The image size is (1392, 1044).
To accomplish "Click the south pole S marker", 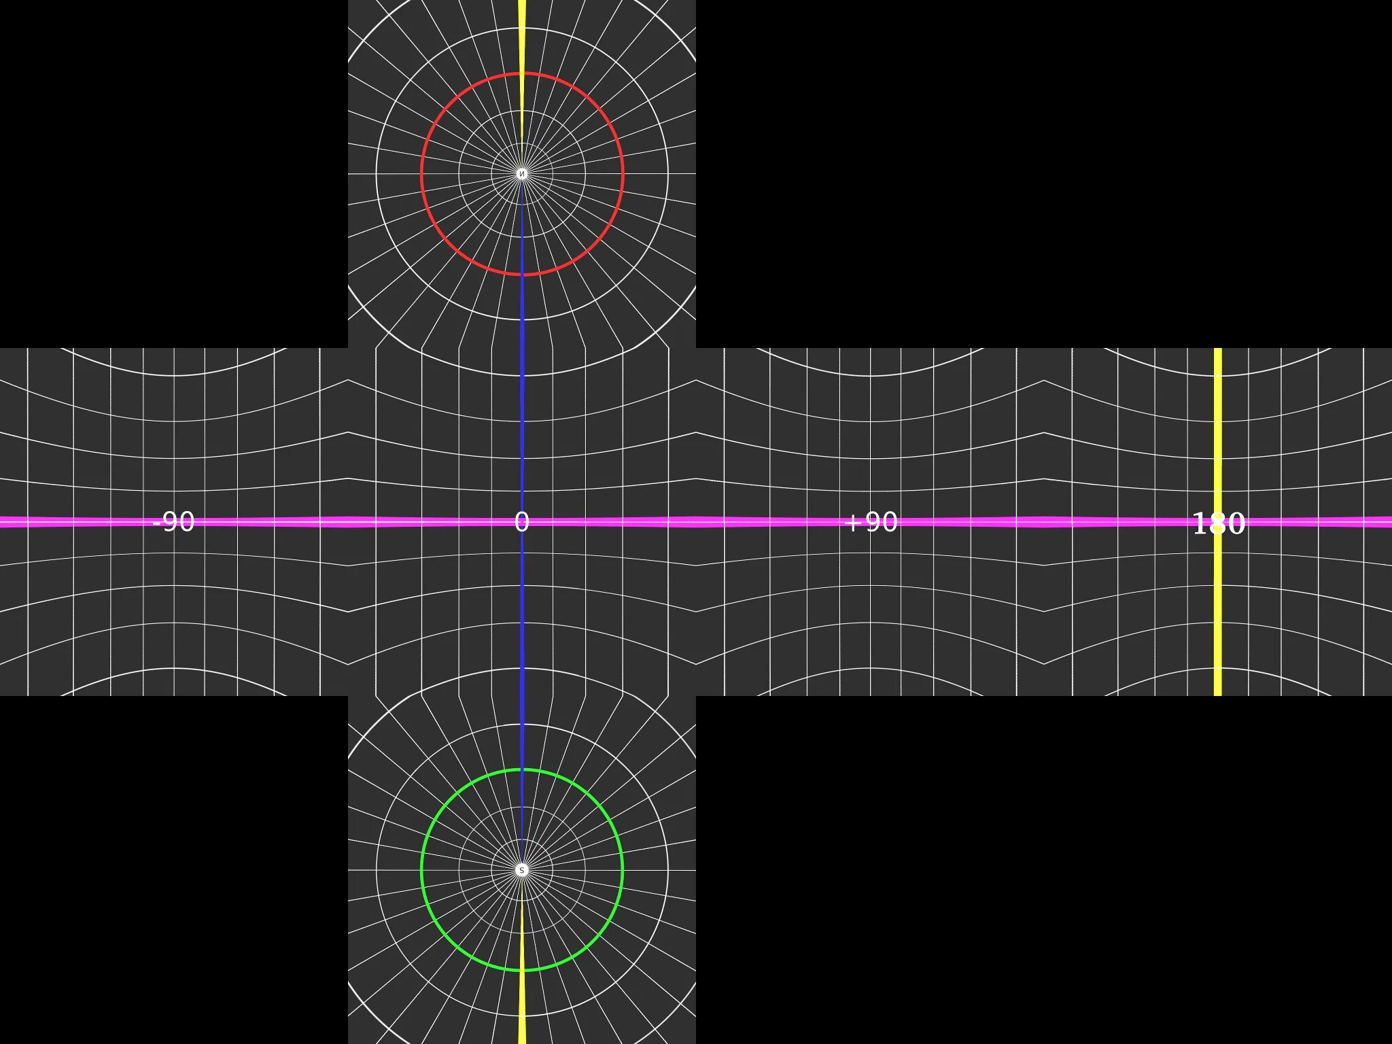I will 521,870.
